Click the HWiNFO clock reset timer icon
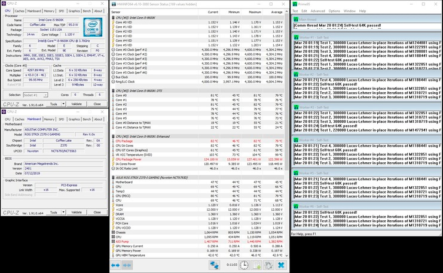This screenshot has height=273, width=443. (244, 265)
